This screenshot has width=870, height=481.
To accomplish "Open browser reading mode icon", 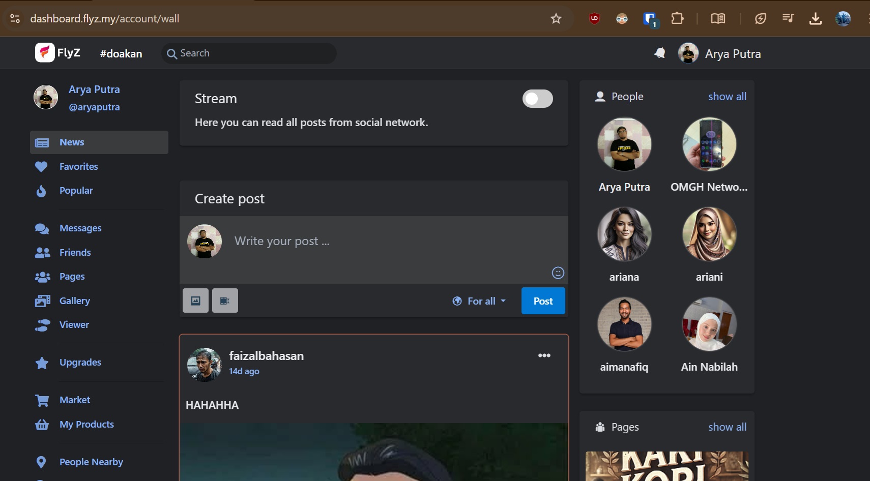I will pos(718,19).
